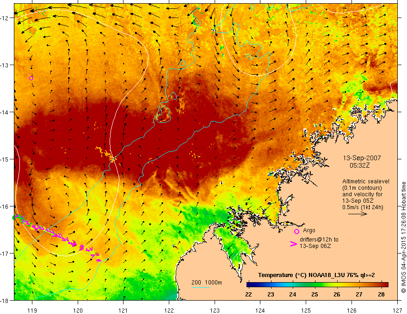Image resolution: width=407 pixels, height=314 pixels.
Task: Click the latitude axis label '-16'
Action: (5, 206)
